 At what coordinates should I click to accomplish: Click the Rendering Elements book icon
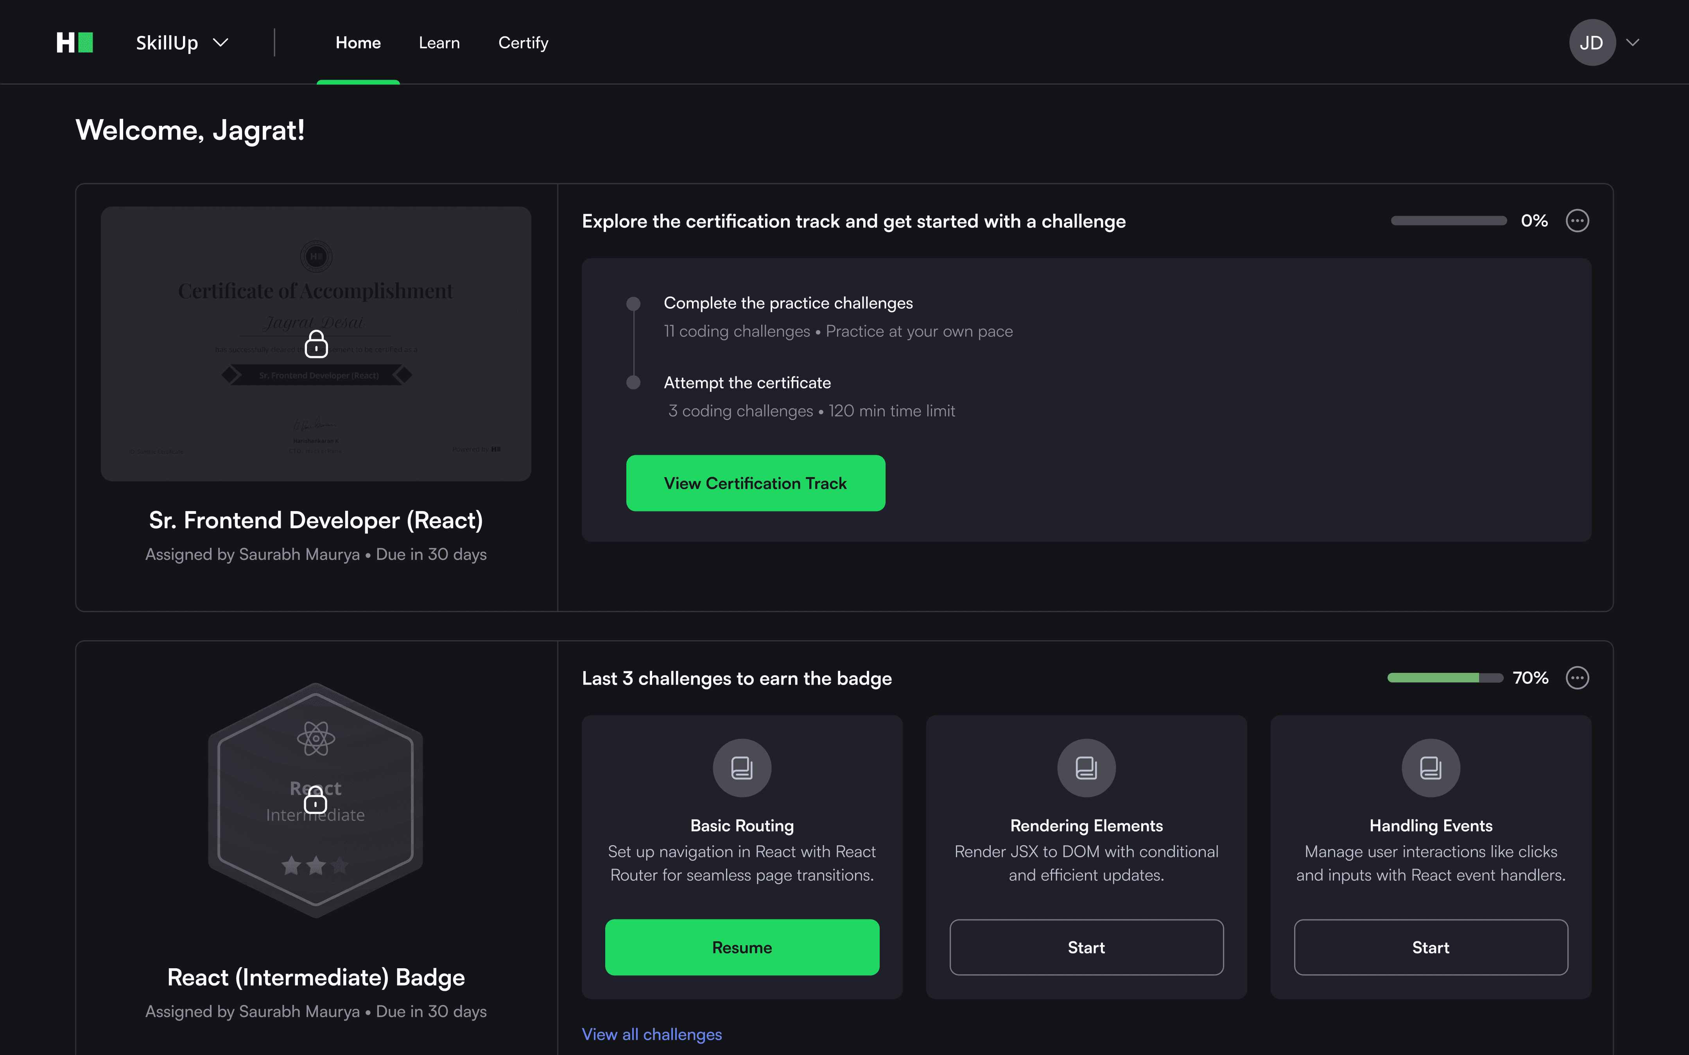(x=1086, y=767)
